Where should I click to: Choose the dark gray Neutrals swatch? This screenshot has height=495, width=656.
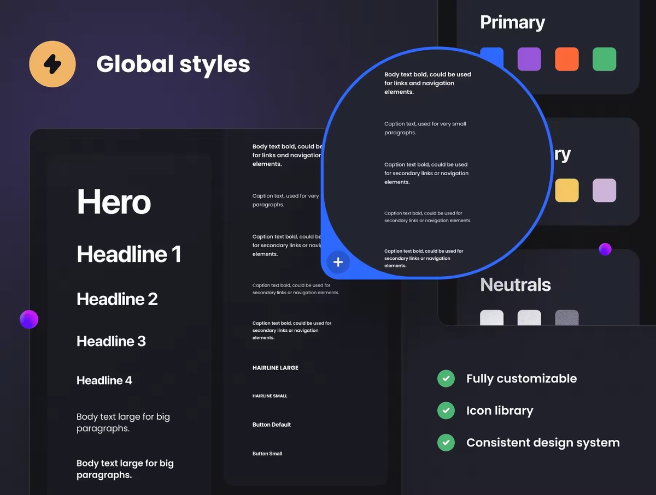tap(567, 318)
